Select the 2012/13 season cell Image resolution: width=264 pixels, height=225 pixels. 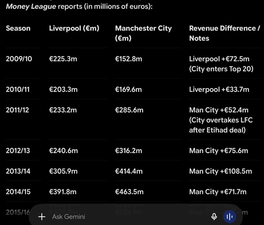(18, 151)
